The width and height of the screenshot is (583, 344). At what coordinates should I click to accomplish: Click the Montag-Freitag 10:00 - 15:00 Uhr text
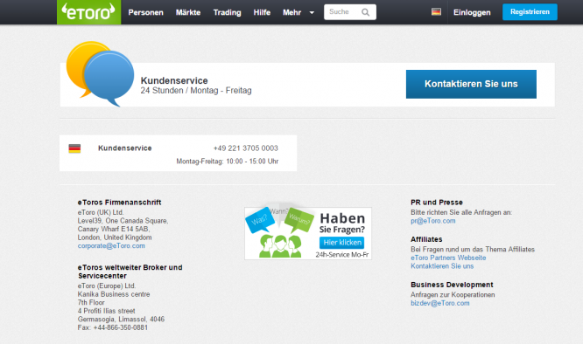tap(228, 162)
